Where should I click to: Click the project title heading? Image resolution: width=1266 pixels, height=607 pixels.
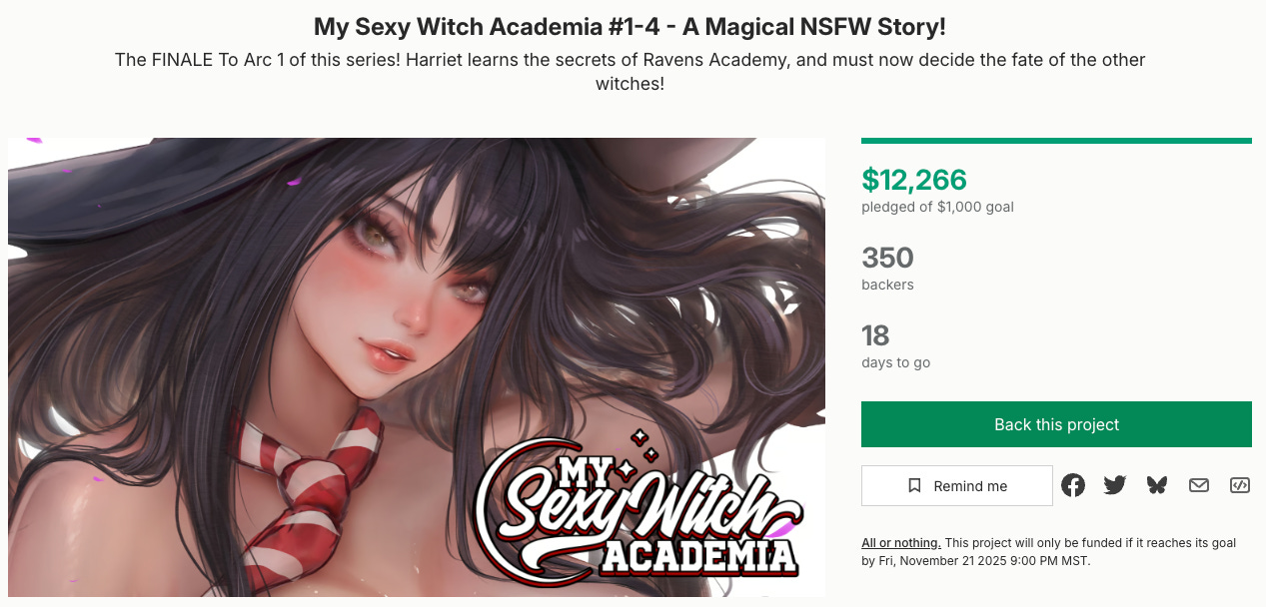pos(630,25)
